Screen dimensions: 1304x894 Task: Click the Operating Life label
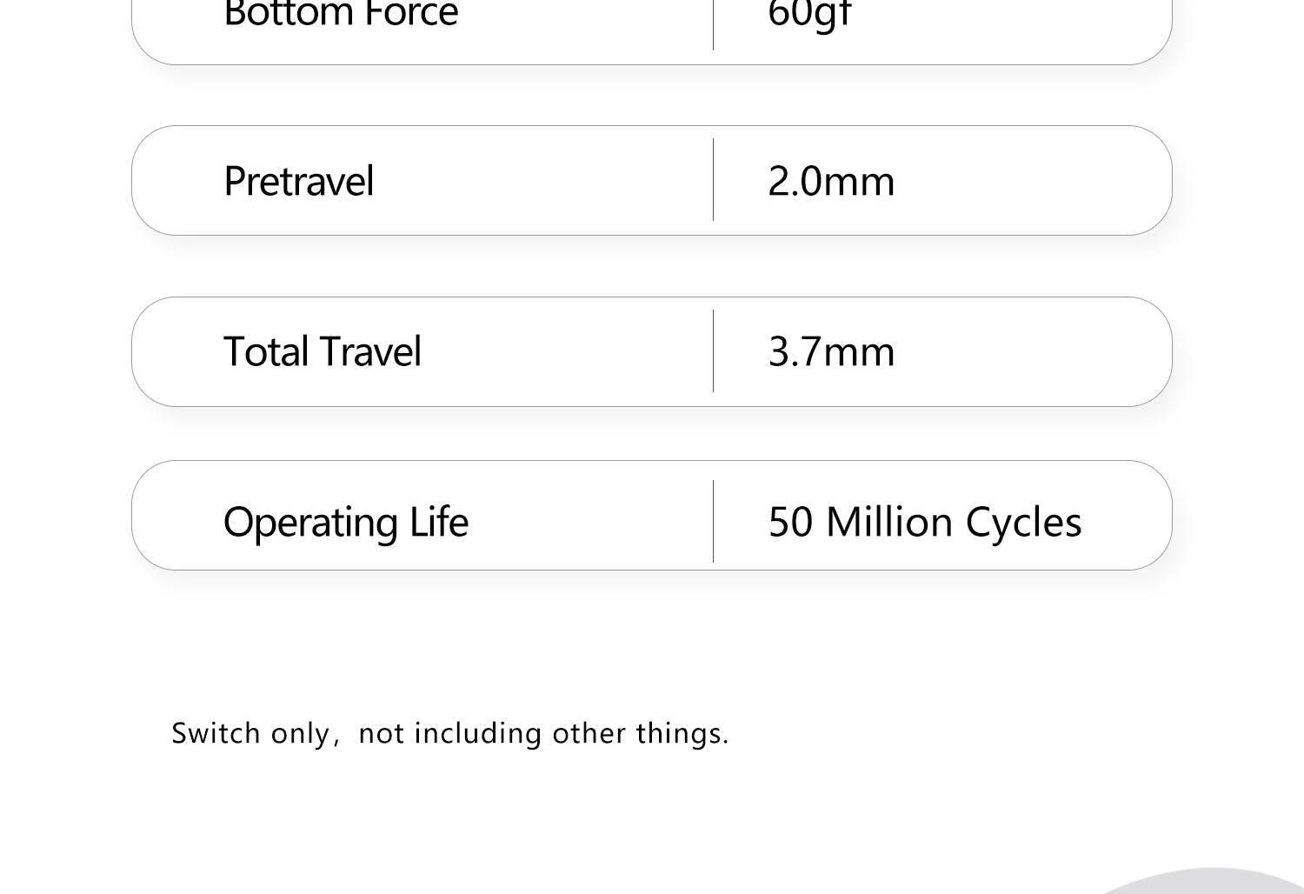[345, 522]
